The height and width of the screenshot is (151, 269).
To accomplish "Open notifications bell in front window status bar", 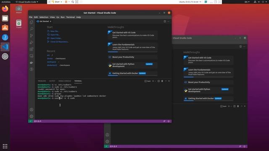I will tap(169, 121).
